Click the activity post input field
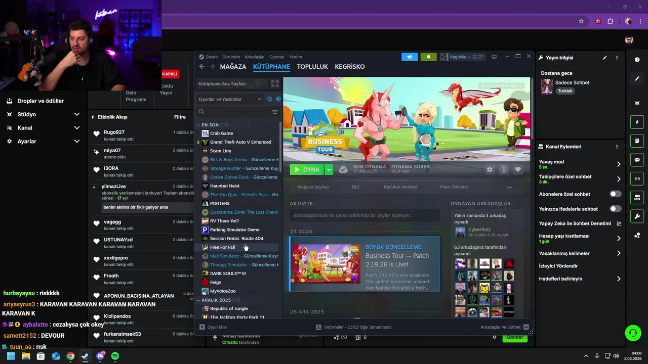The width and height of the screenshot is (648, 364). 364,215
